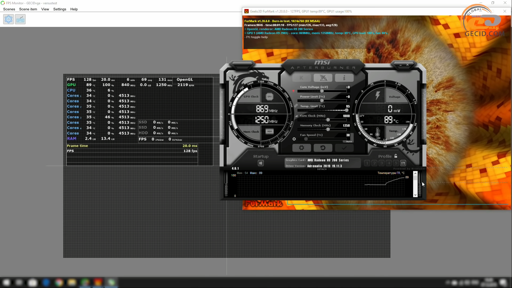The image size is (512, 288).
Task: Click the 'F1: toggle help' line in FurMark
Action: pos(256,37)
